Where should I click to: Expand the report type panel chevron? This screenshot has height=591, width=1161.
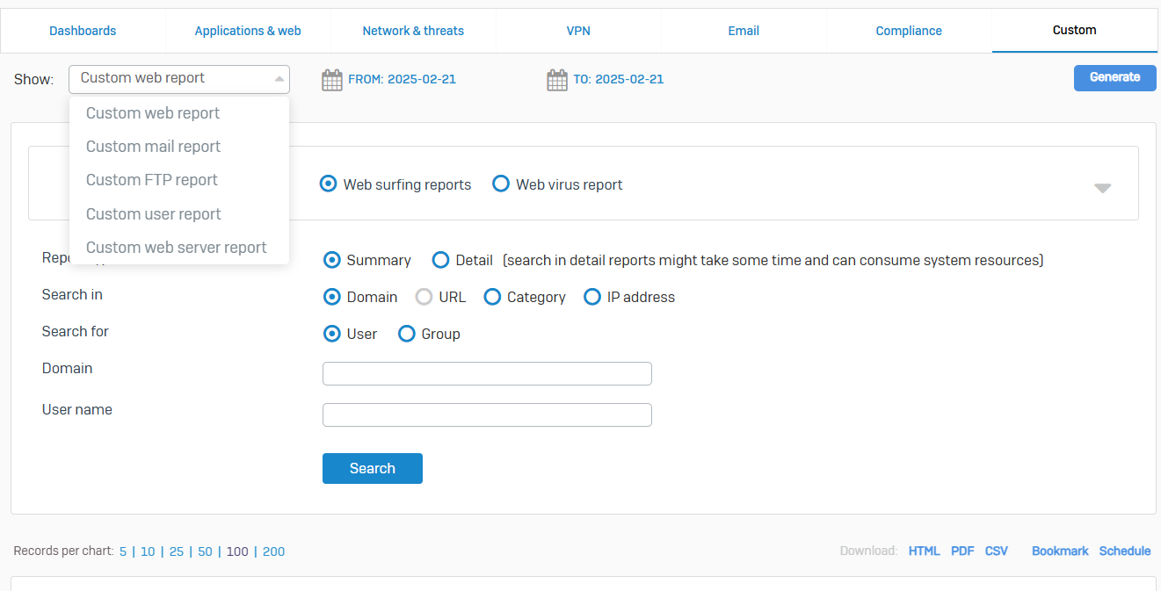click(x=1102, y=188)
